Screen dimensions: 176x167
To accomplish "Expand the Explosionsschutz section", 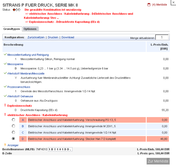I will [x=20, y=106].
